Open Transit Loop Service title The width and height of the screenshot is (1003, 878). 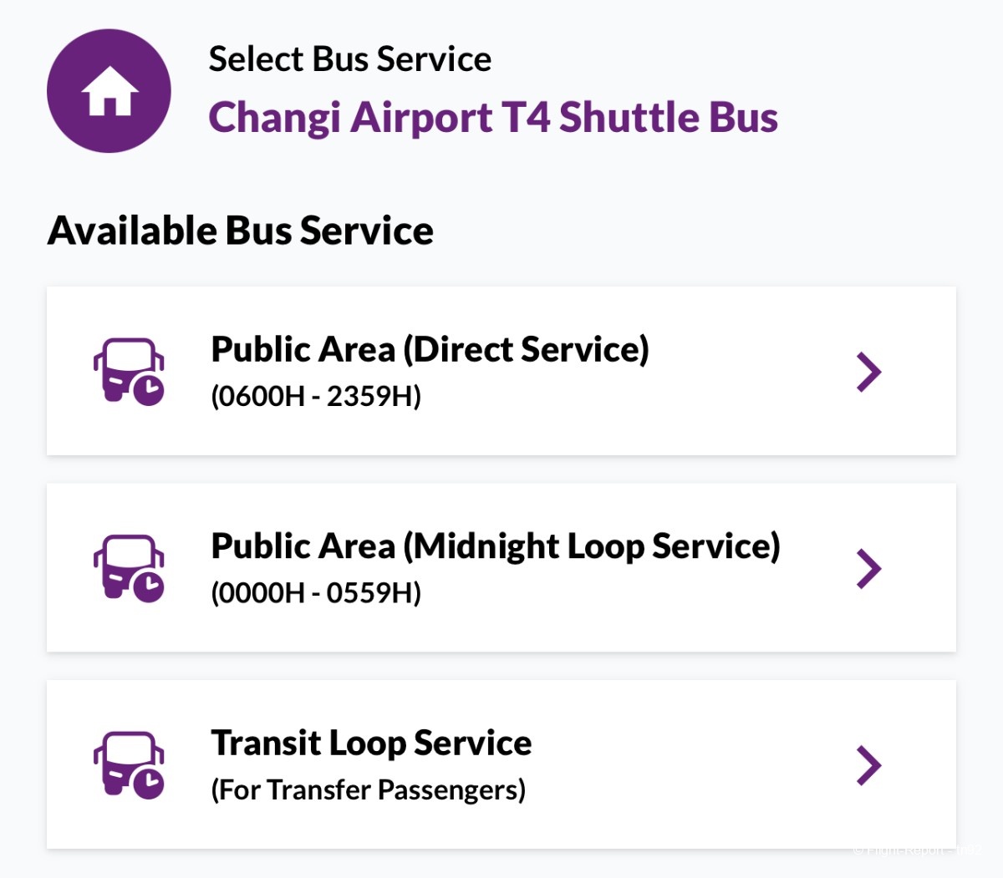371,743
